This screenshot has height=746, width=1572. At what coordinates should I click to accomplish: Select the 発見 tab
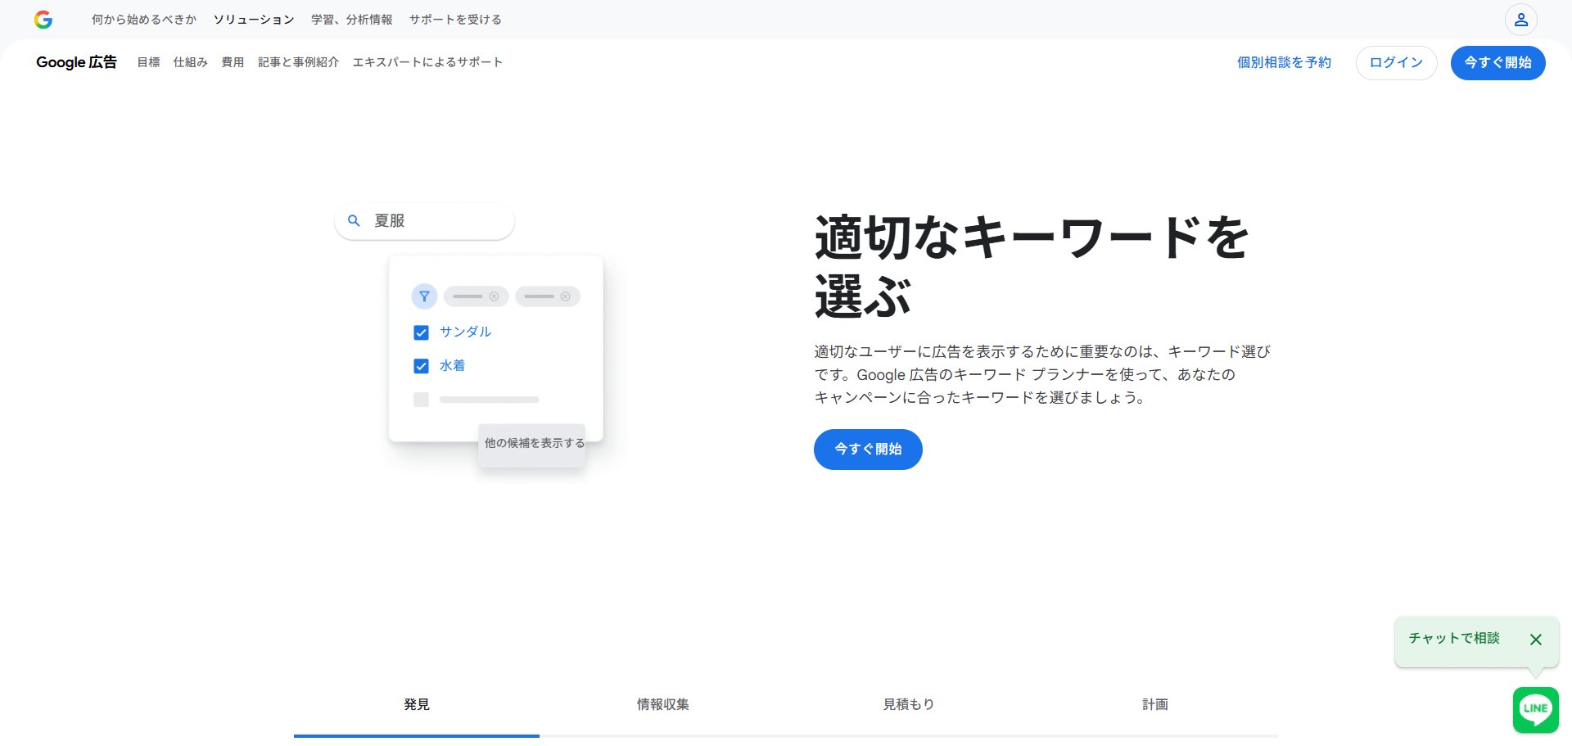tap(417, 704)
